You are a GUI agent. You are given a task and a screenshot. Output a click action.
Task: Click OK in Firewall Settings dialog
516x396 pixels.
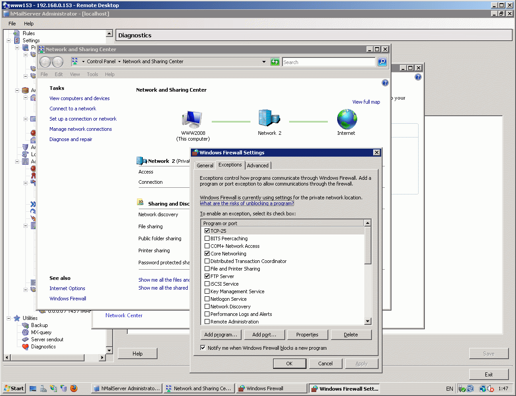pyautogui.click(x=290, y=364)
